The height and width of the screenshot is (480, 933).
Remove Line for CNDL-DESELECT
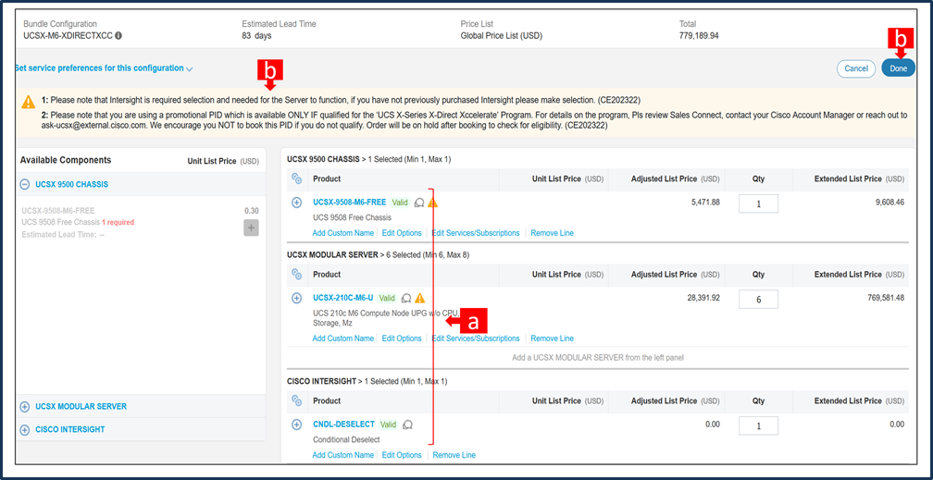click(454, 455)
